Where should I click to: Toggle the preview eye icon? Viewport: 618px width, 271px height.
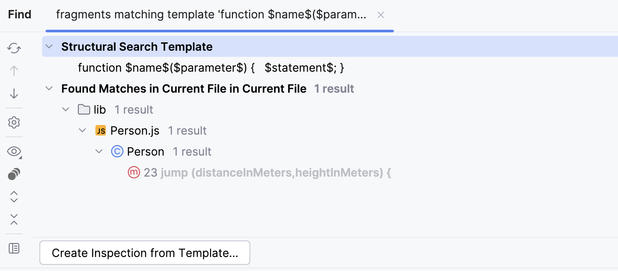pyautogui.click(x=14, y=152)
